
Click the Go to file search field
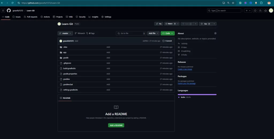pos(131,33)
